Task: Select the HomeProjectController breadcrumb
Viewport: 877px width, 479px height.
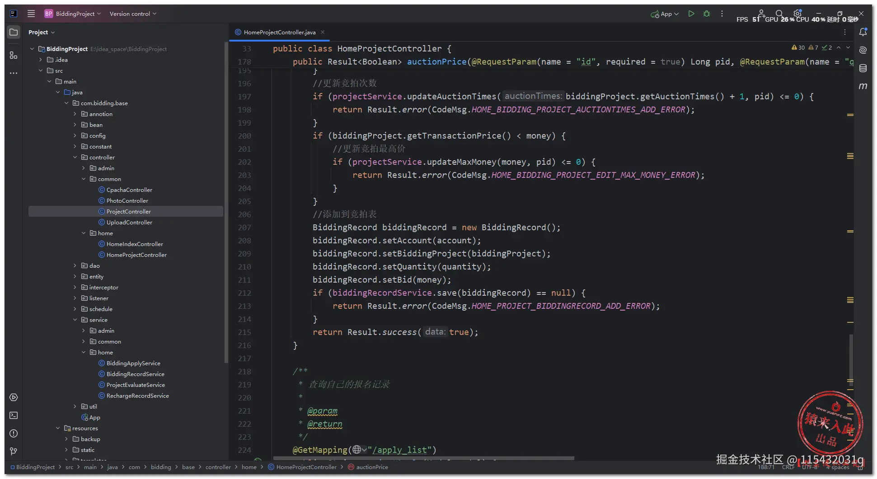Action: coord(302,467)
